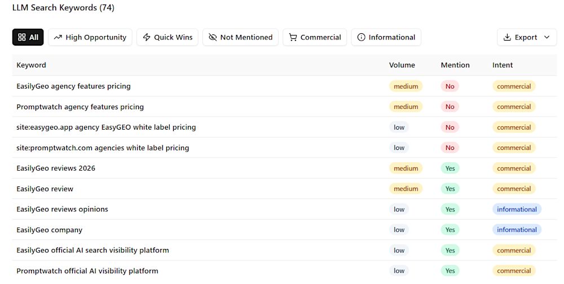The image size is (564, 284).
Task: Click low volume badge for site:promptwatch.com row
Action: tap(399, 148)
